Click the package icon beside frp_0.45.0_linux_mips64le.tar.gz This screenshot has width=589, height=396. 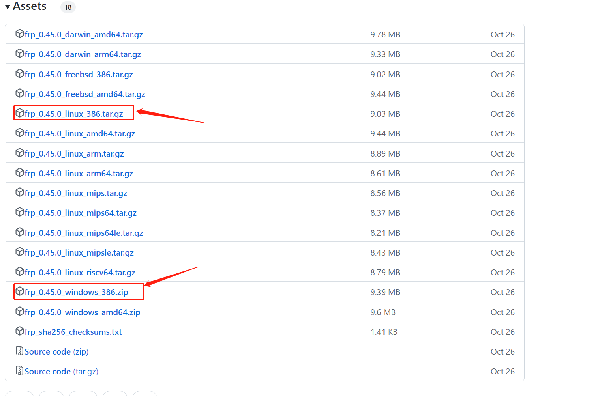tap(20, 232)
